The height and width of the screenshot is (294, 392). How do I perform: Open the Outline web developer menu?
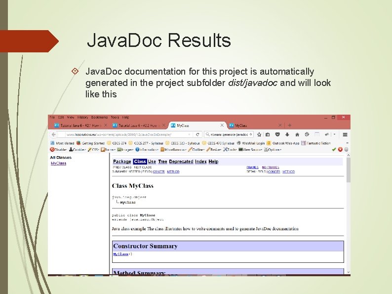click(196, 150)
